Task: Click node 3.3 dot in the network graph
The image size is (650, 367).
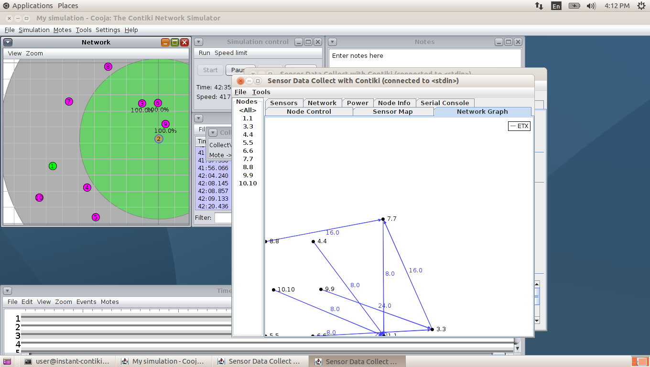Action: 432,329
